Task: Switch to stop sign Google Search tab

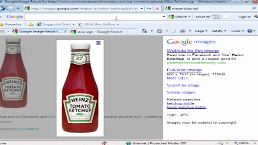Action: [98, 31]
